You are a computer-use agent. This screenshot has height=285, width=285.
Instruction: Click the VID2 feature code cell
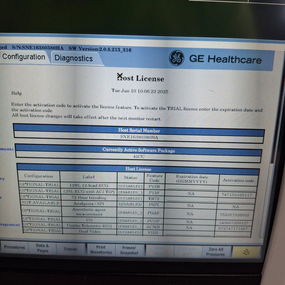[153, 232]
